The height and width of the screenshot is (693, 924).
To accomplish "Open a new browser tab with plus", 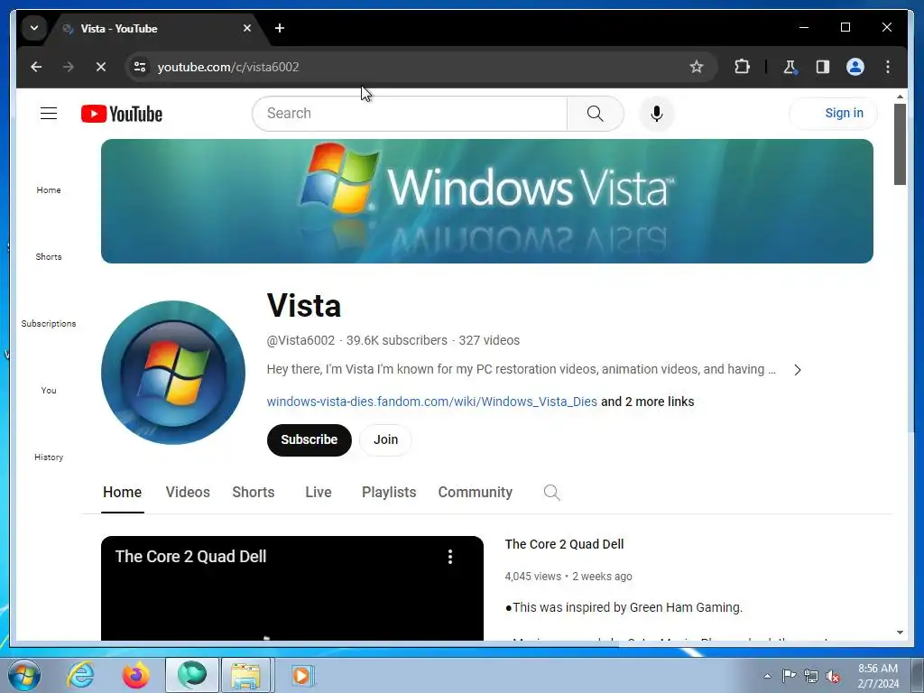I will point(280,28).
